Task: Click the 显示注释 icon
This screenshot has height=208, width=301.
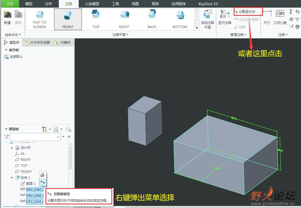Action: pyautogui.click(x=225, y=14)
